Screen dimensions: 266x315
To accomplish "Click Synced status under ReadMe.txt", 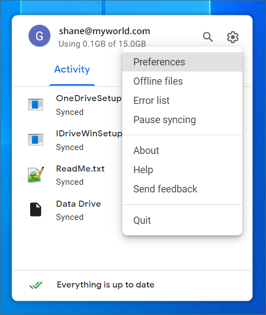I will [70, 182].
